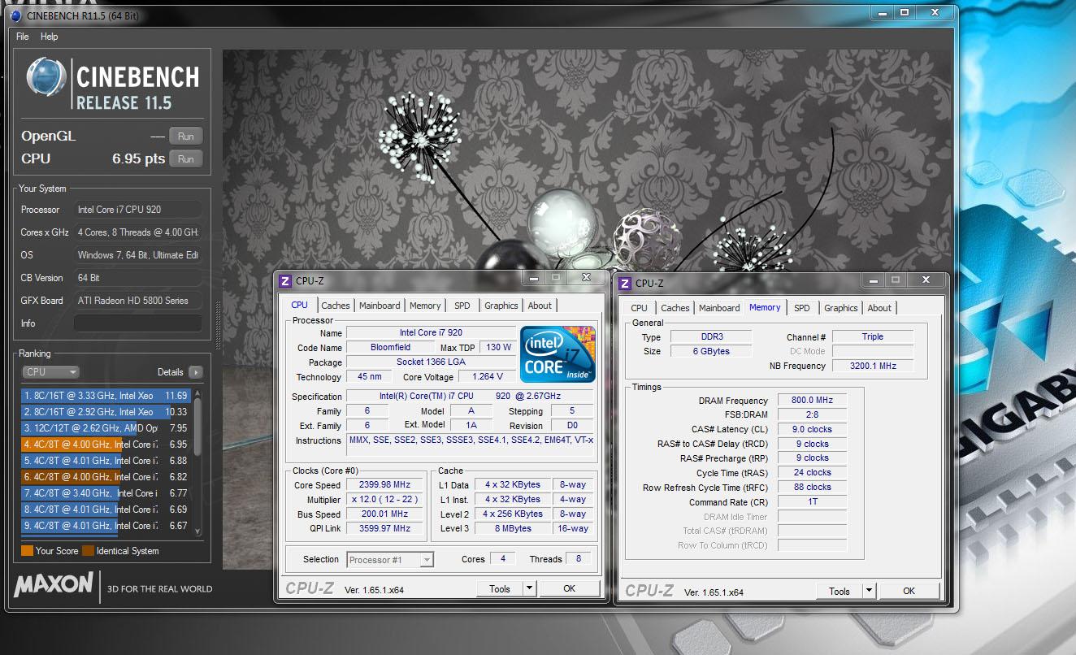Open Tools dropdown arrow in right CPU-Z
Screen dimensions: 1076x655
[869, 592]
